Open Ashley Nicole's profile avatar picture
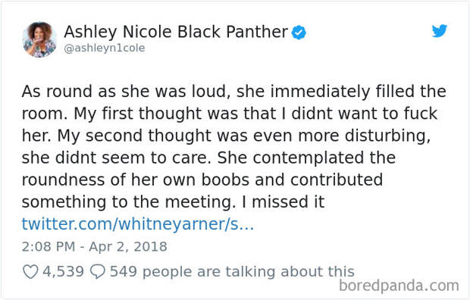Image resolution: width=470 pixels, height=300 pixels. coord(39,39)
